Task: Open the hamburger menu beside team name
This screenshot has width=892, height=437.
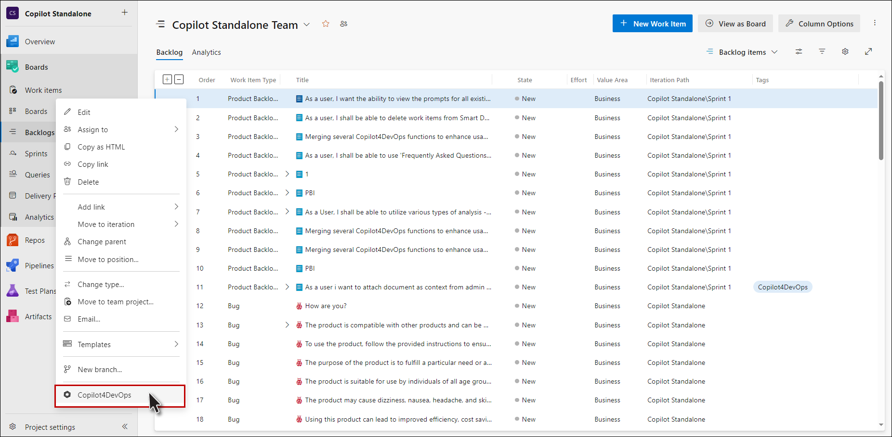Action: point(161,24)
